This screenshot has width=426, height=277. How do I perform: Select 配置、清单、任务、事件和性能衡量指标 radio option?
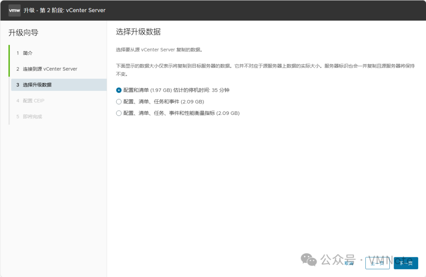[x=119, y=113]
